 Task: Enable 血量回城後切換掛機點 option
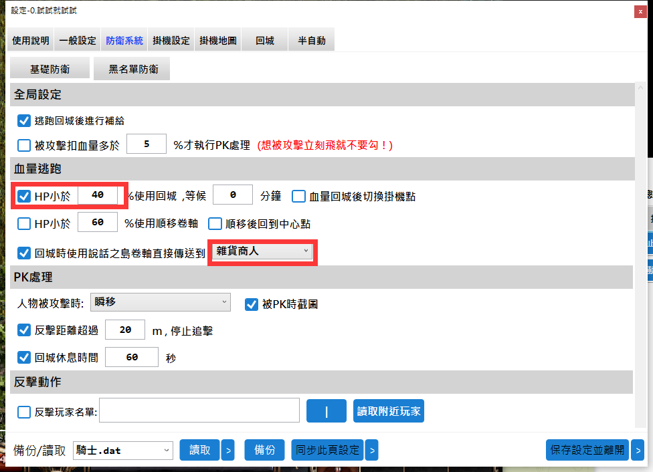(298, 195)
